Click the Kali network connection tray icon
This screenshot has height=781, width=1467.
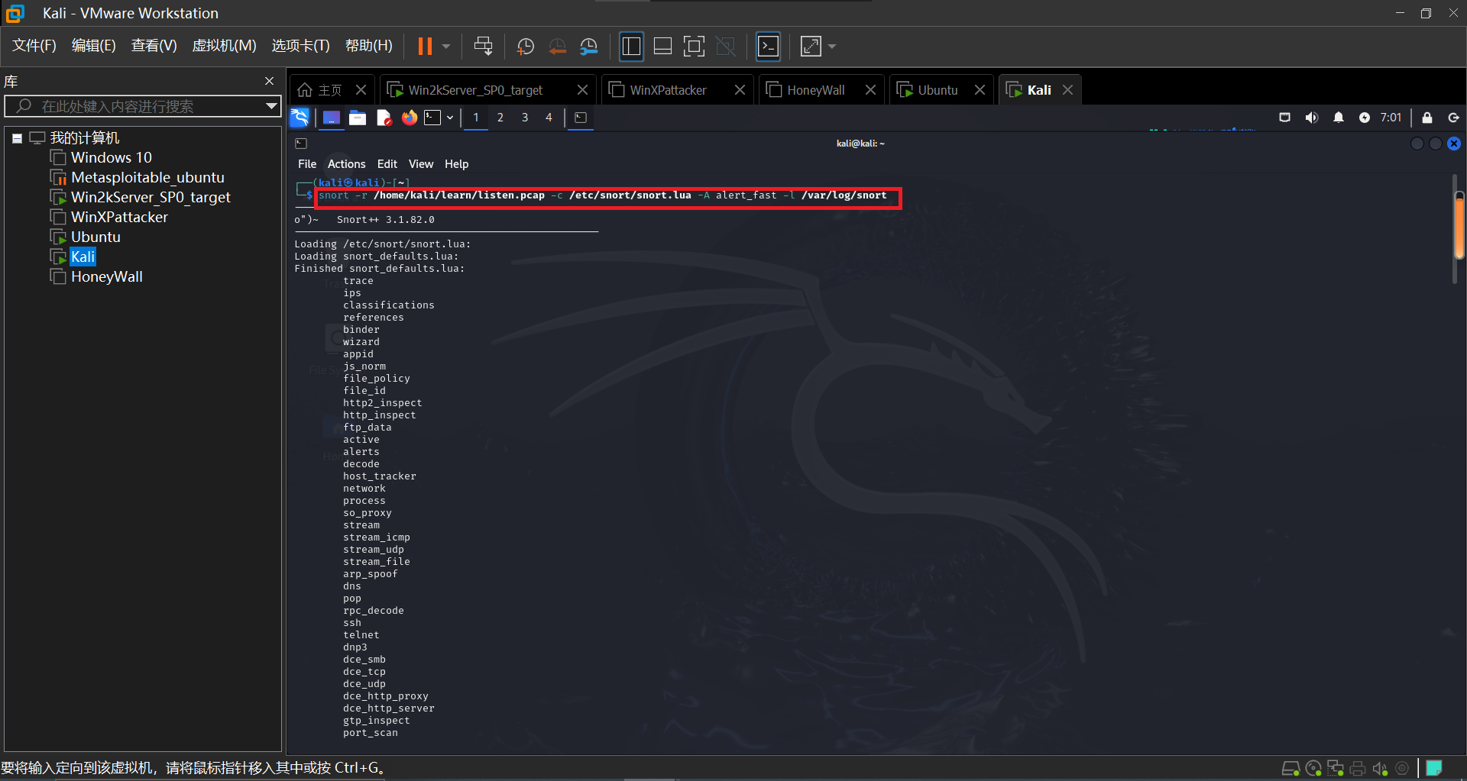(x=1285, y=118)
